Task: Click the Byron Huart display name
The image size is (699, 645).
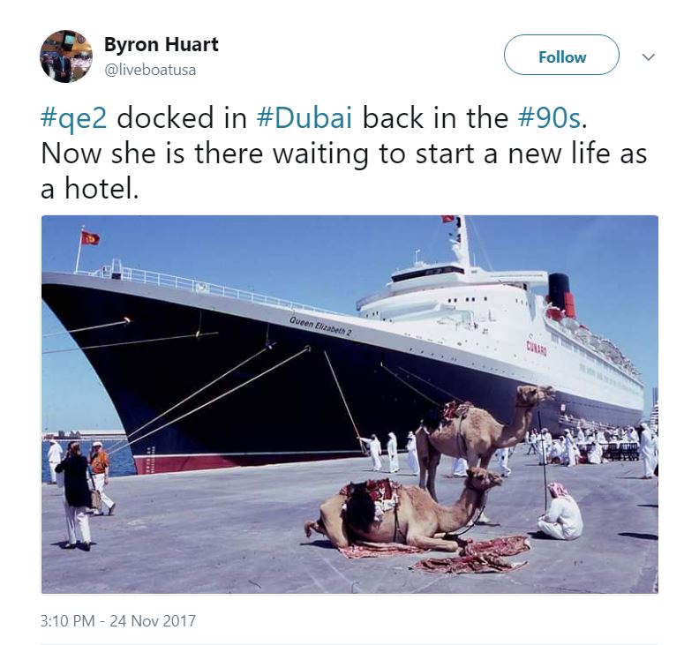Action: (x=161, y=45)
